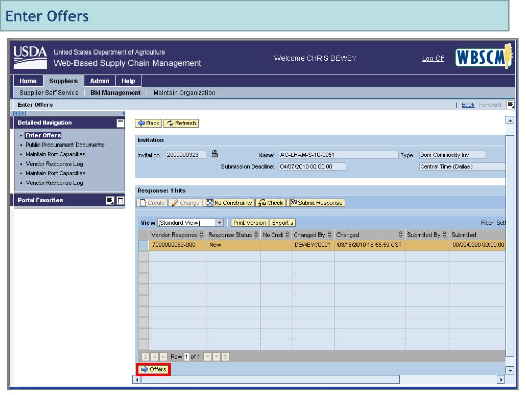The image size is (526, 395).
Task: Open Public Procurement Documents link
Action: [x=61, y=145]
